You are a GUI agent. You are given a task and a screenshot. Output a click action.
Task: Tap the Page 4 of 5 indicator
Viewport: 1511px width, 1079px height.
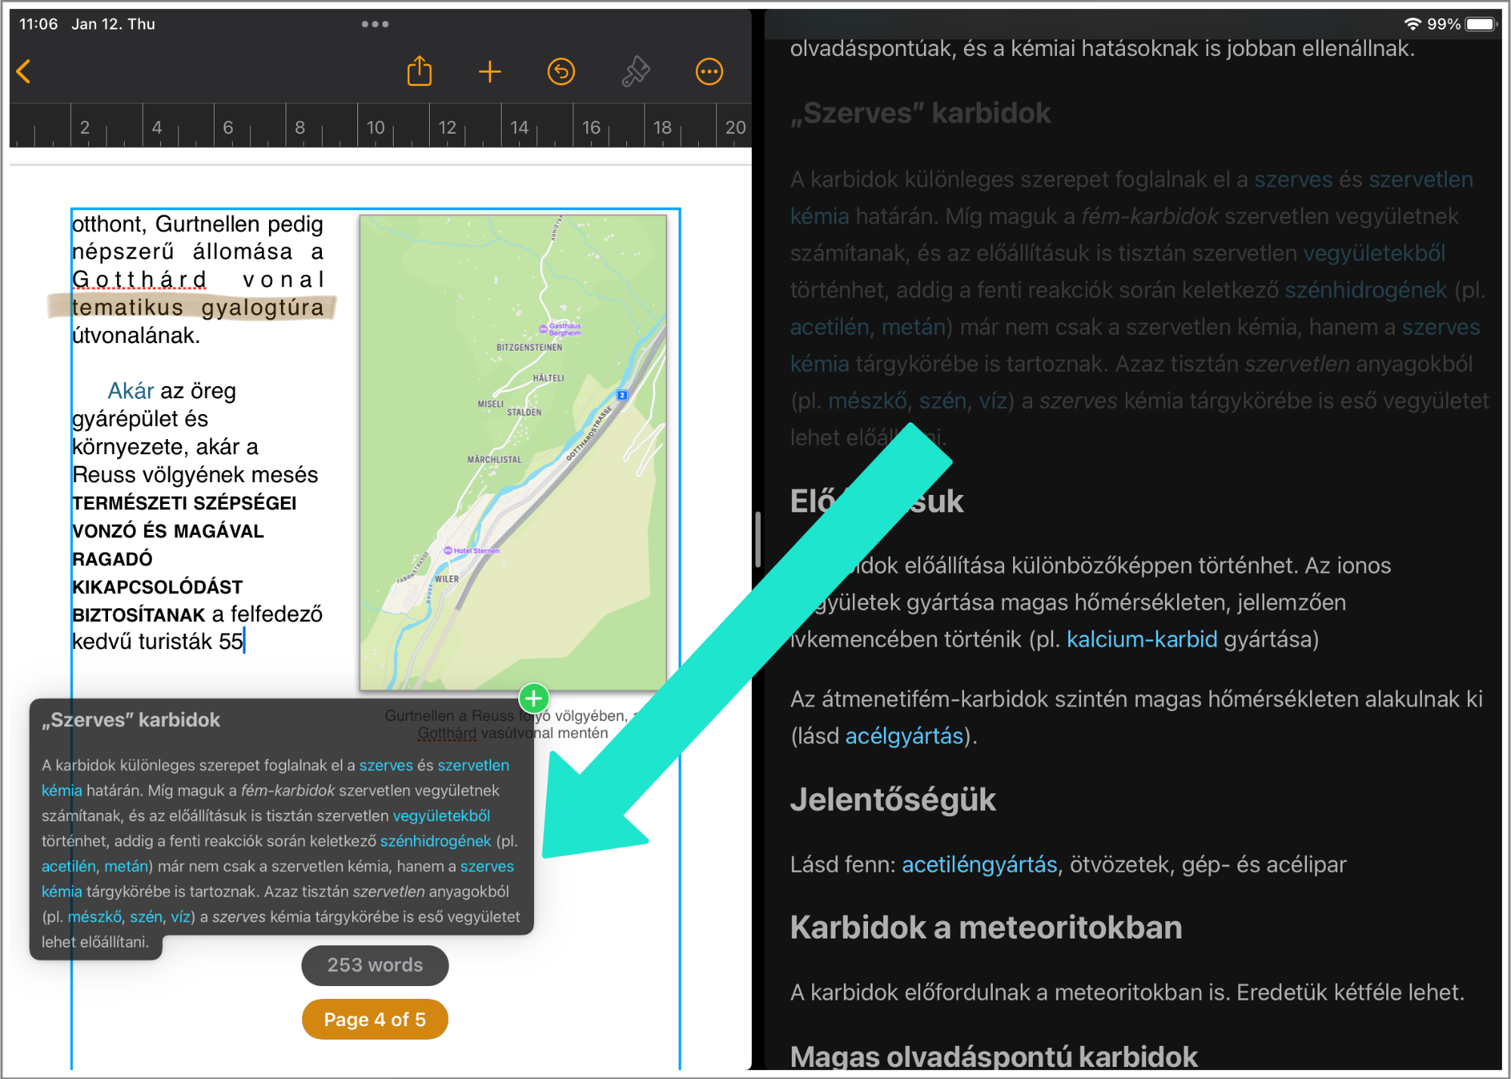375,1019
